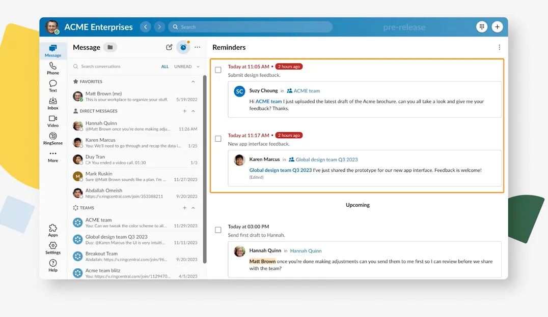Check the New app interface feedback reminder
Viewport: 548px width, 317px height.
(218, 139)
